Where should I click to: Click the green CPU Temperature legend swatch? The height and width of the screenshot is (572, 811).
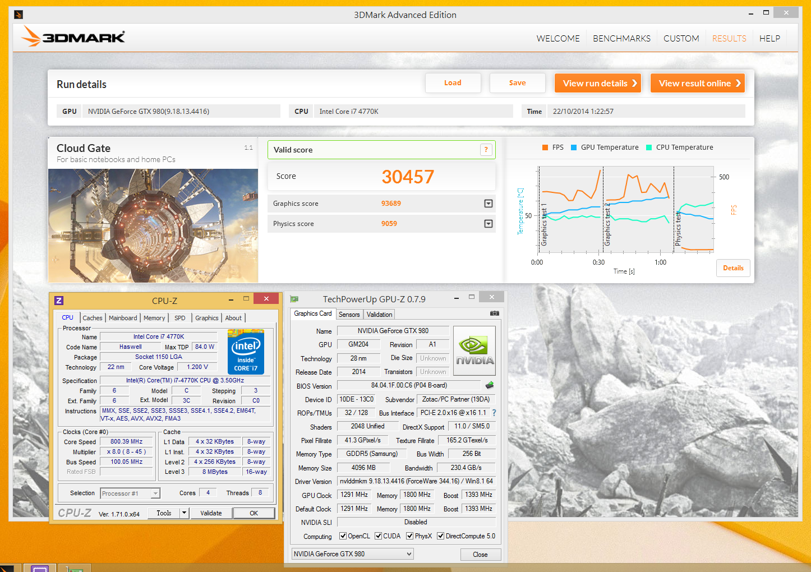[649, 147]
